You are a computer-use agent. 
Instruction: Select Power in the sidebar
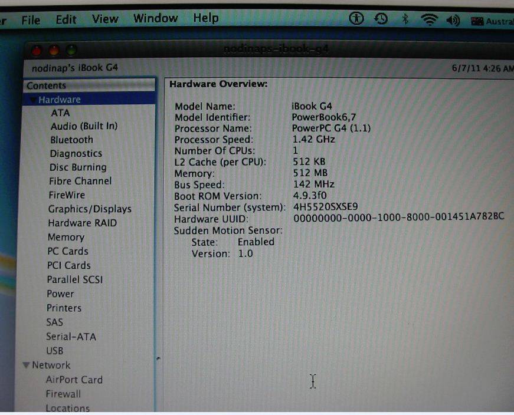pos(60,294)
